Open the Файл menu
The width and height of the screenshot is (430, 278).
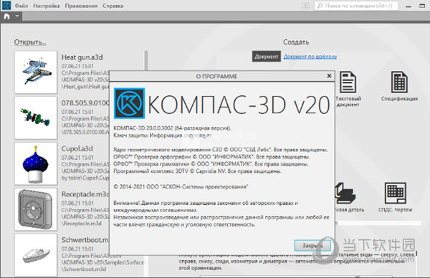21,6
